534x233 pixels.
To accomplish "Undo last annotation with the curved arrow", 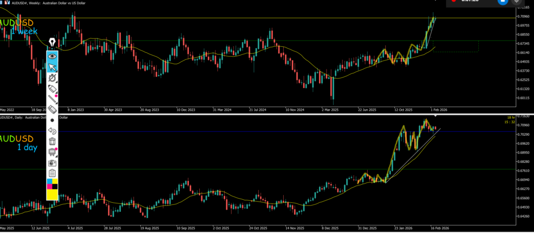I will [x=52, y=130].
